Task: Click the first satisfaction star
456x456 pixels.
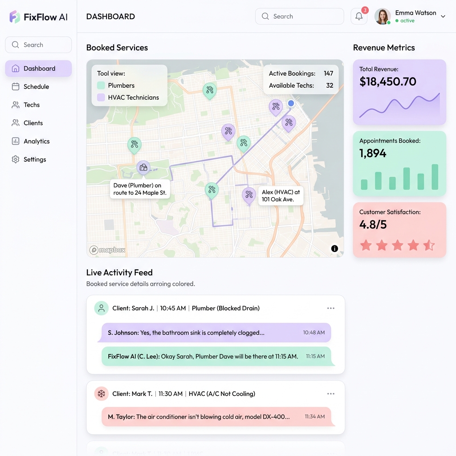Action: (366, 245)
